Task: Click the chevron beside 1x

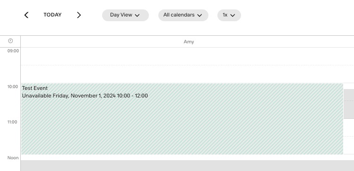Action: (233, 15)
